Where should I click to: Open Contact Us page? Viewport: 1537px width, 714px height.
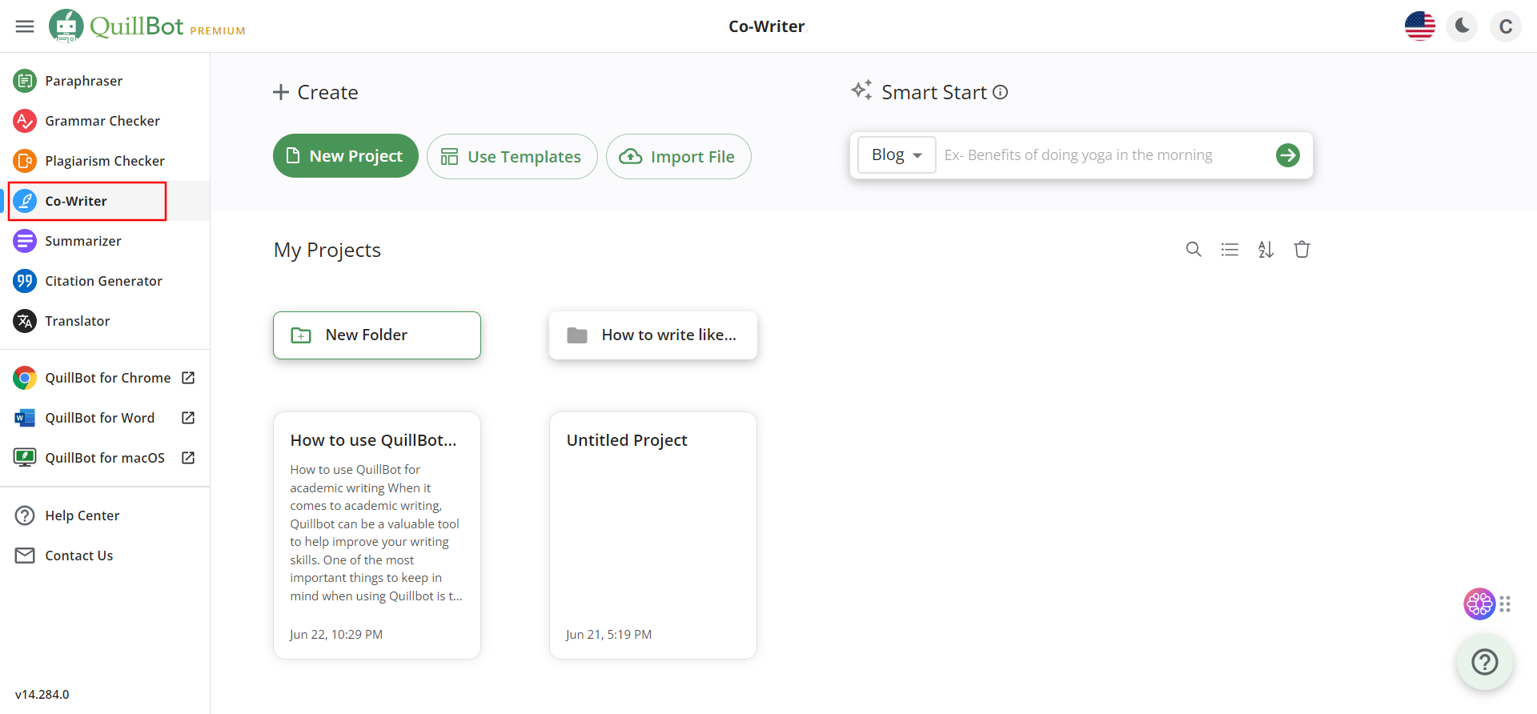(105, 556)
